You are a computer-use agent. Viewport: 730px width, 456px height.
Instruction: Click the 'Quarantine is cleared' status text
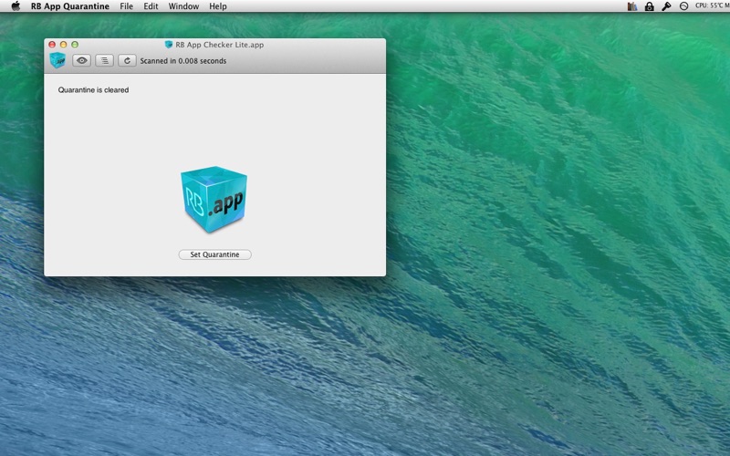pyautogui.click(x=93, y=89)
